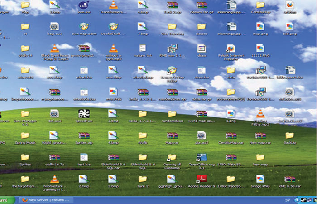Open the Felsök Internet Explorer shortcut

[231, 48]
